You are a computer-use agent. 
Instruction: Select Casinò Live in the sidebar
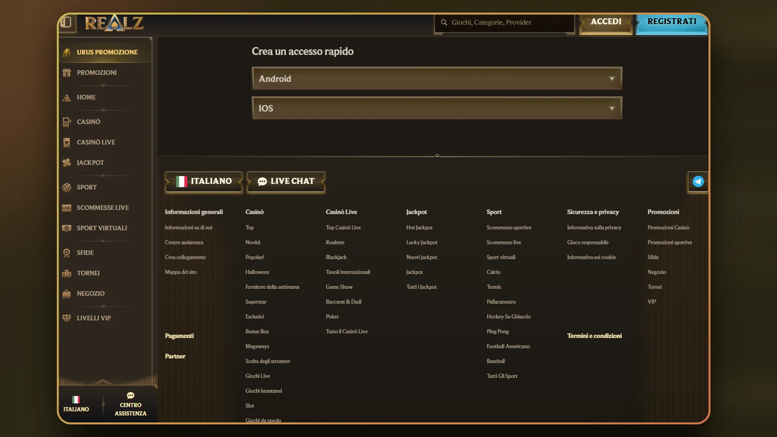point(96,142)
